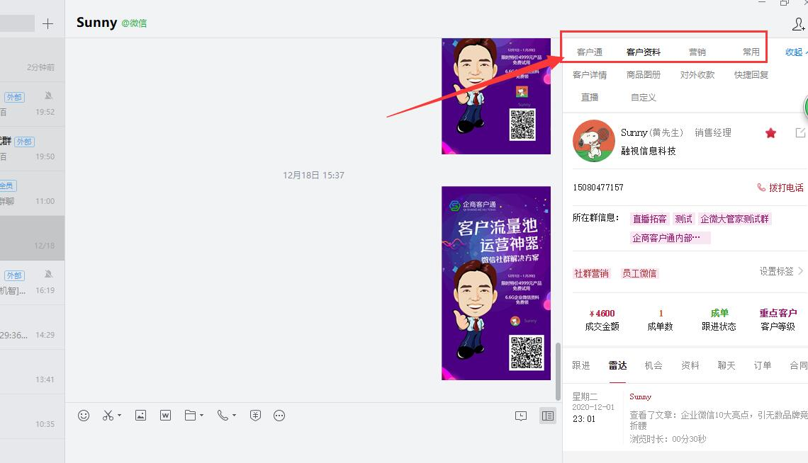808x463 pixels.
Task: Open 自定义 sub-tab
Action: (643, 97)
